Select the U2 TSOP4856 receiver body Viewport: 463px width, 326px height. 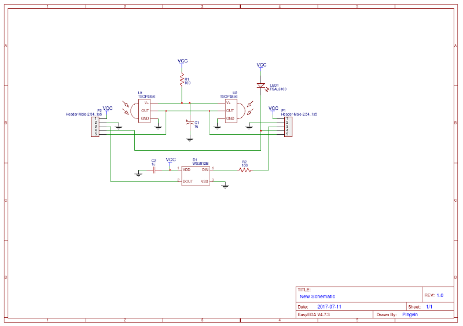click(230, 110)
